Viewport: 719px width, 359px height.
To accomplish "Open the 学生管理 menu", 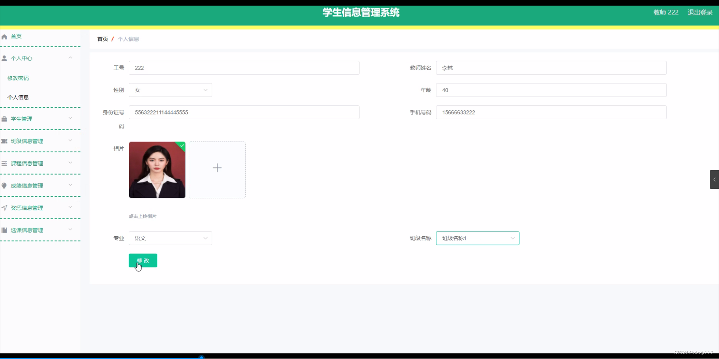I will pyautogui.click(x=21, y=119).
